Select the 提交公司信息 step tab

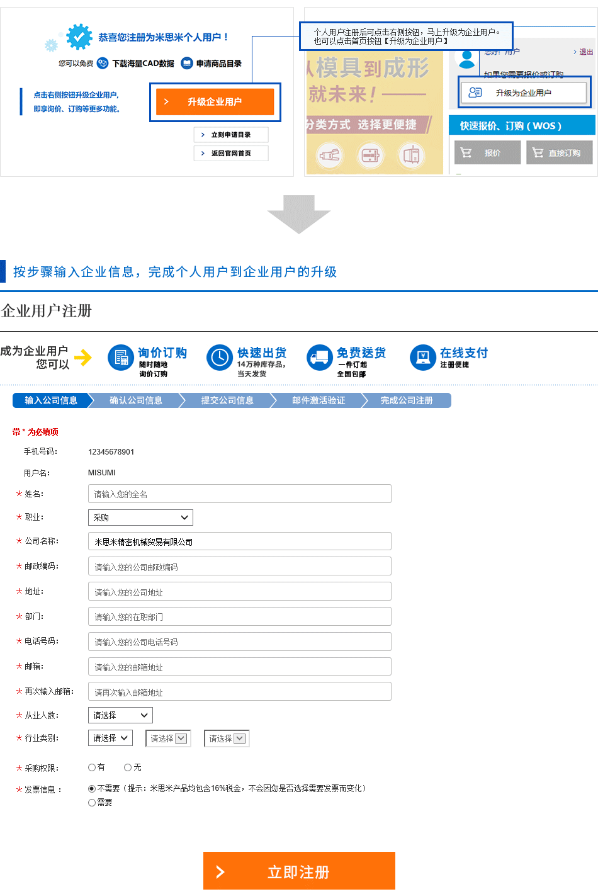coord(227,400)
